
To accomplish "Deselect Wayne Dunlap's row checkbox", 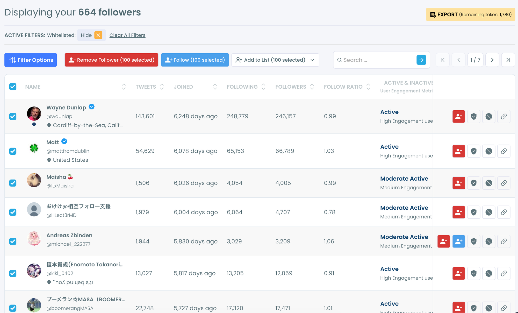I will (x=13, y=116).
